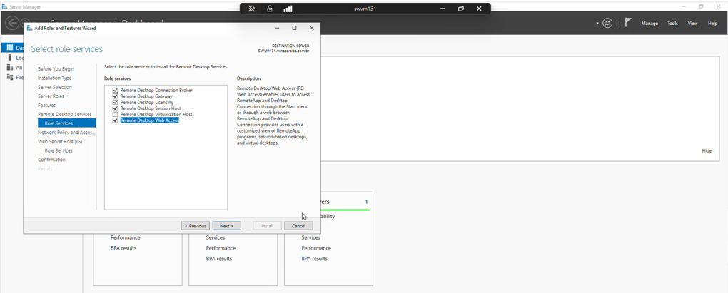Viewport: 728px width, 293px height.
Task: Uncheck Remote Desktop Session Host
Action: pyautogui.click(x=115, y=108)
